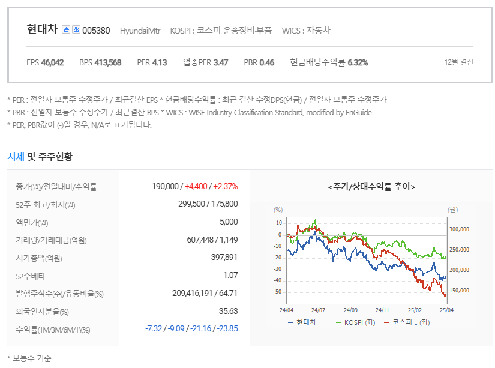Click the * 보통주 기준 footnote
Screen dimensions: 495x368
(29, 358)
